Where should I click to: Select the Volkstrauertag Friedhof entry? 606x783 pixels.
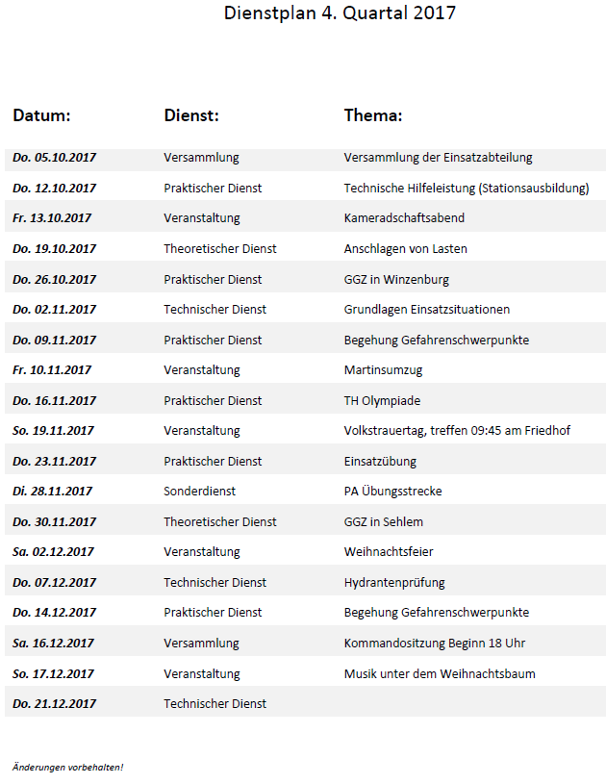tap(457, 431)
